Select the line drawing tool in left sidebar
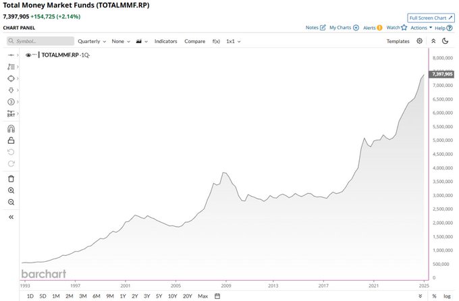This screenshot has width=459, height=301. click(x=11, y=55)
